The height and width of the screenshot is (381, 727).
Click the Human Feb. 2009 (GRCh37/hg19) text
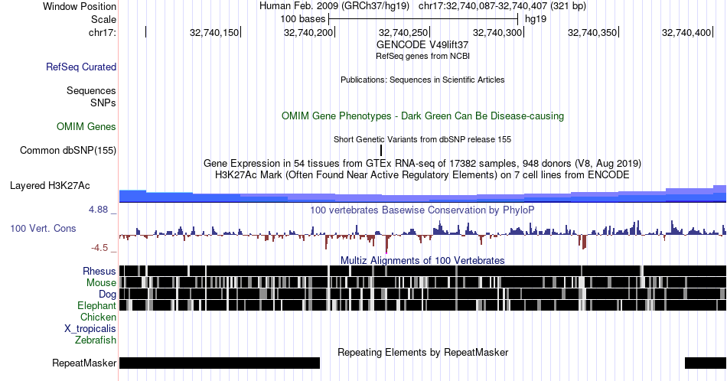(334, 6)
